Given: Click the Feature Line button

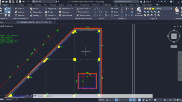Looking at the screenshot, I should (36, 12).
